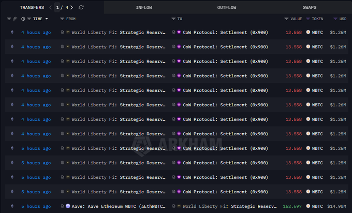Switch to the INFLOW tab
The height and width of the screenshot is (213, 352).
(143, 7)
